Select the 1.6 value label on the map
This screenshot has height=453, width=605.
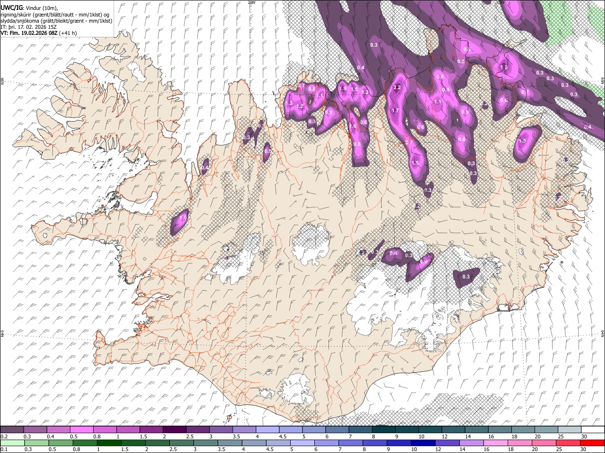[x=353, y=126]
